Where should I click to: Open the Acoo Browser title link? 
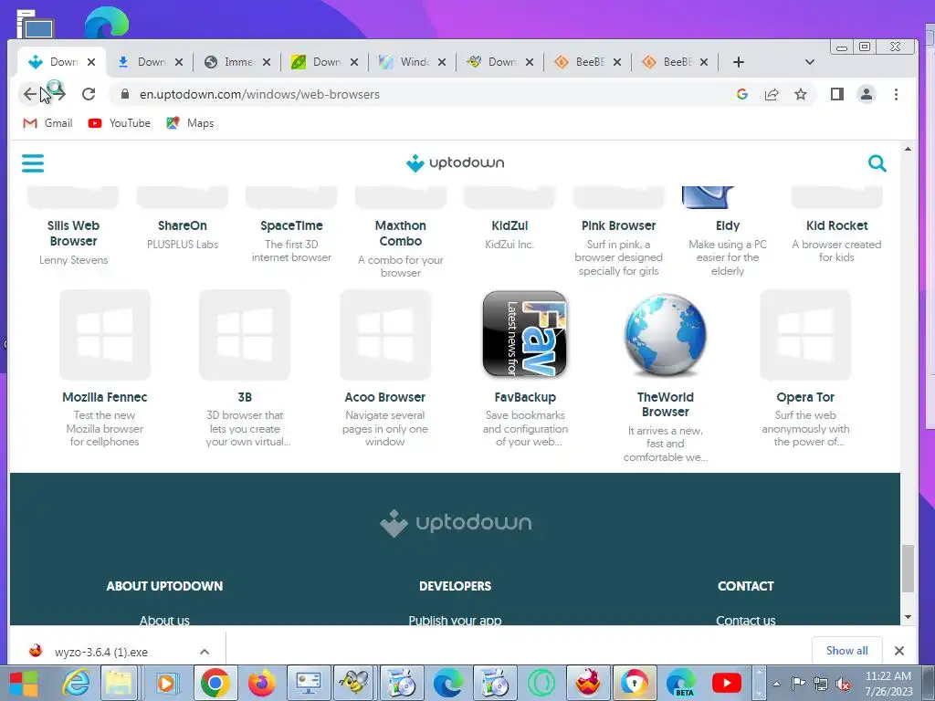pyautogui.click(x=384, y=397)
